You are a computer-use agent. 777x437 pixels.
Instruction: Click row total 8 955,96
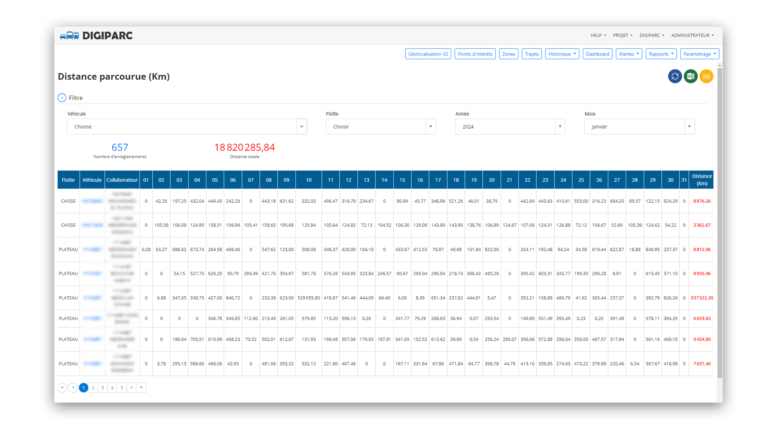pos(702,274)
